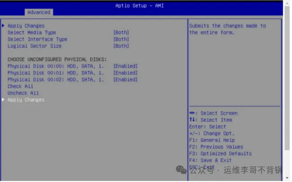The height and width of the screenshot is (182, 292).
Task: Click the scrollbar up arrow
Action: pyautogui.click(x=287, y=3)
